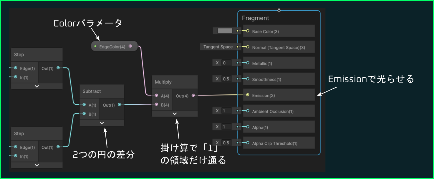Viewport: 434px width, 179px height.
Task: Click the Multiply node Out(4) port
Action: [193, 95]
